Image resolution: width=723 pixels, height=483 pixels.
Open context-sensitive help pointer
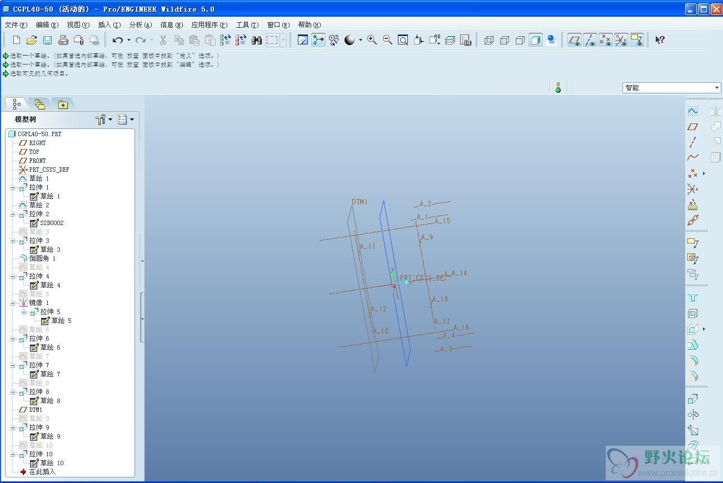pos(660,40)
